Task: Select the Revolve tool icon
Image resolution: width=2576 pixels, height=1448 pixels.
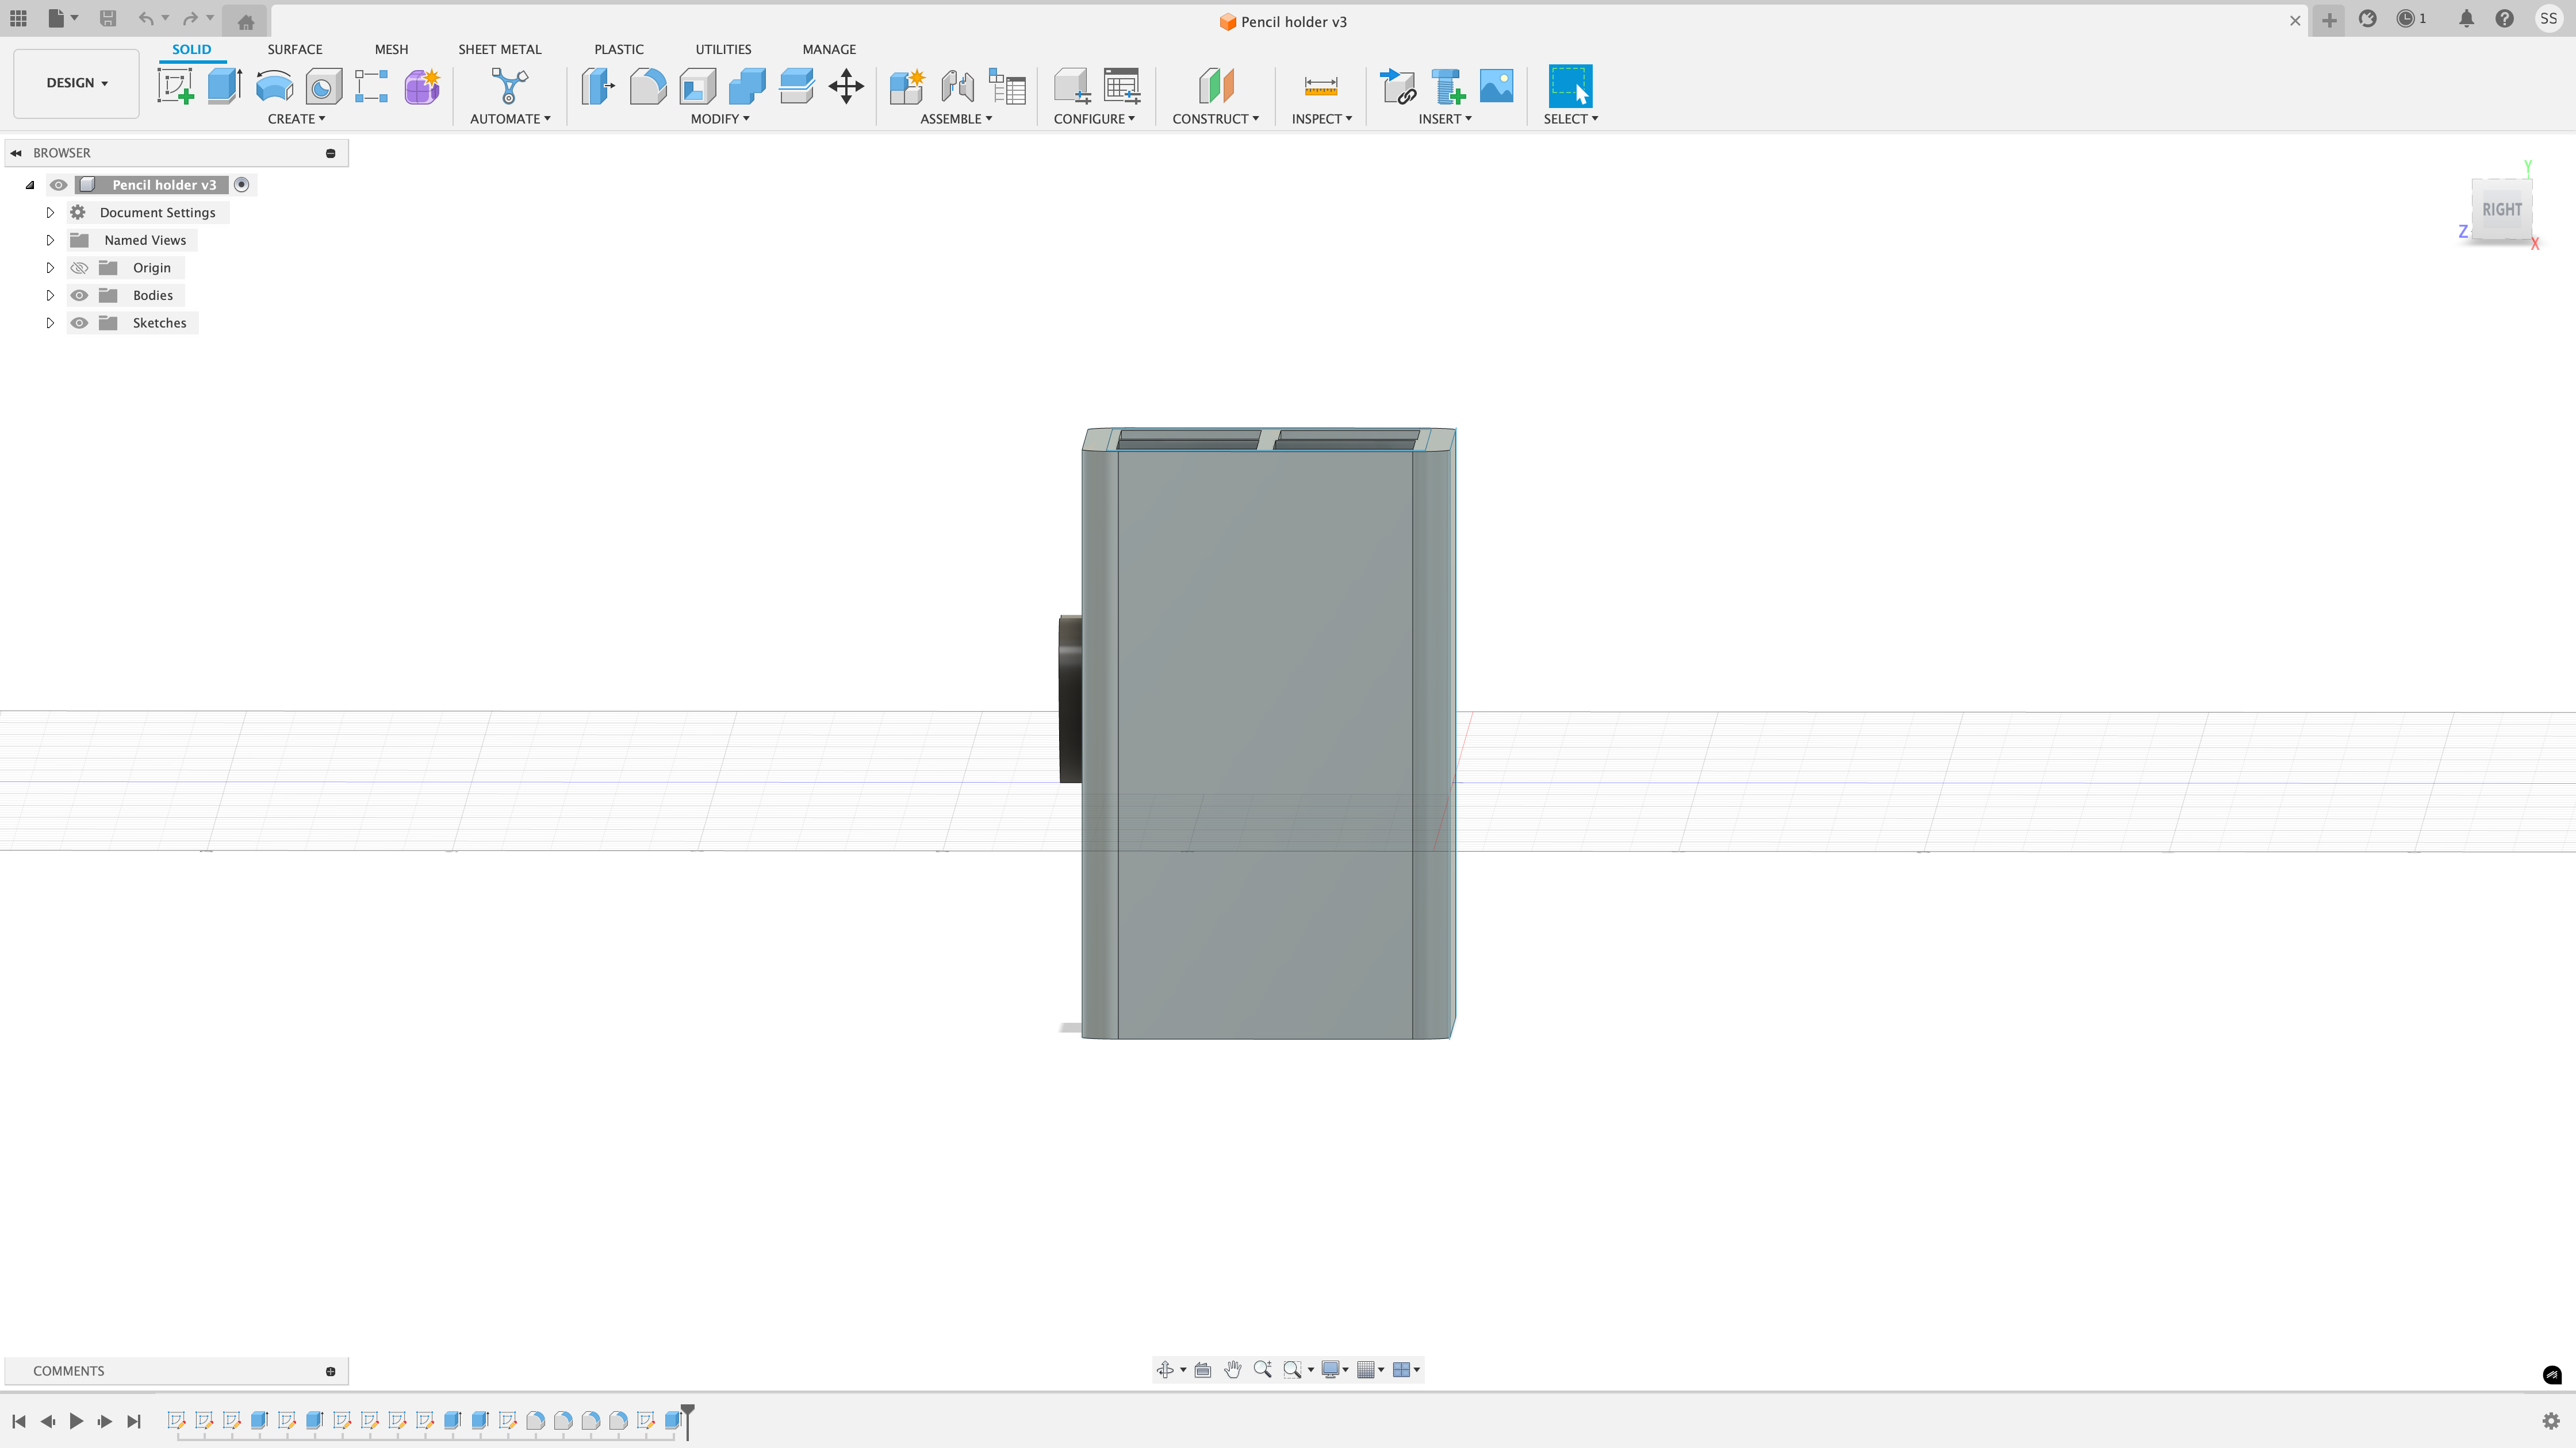Action: 274,86
